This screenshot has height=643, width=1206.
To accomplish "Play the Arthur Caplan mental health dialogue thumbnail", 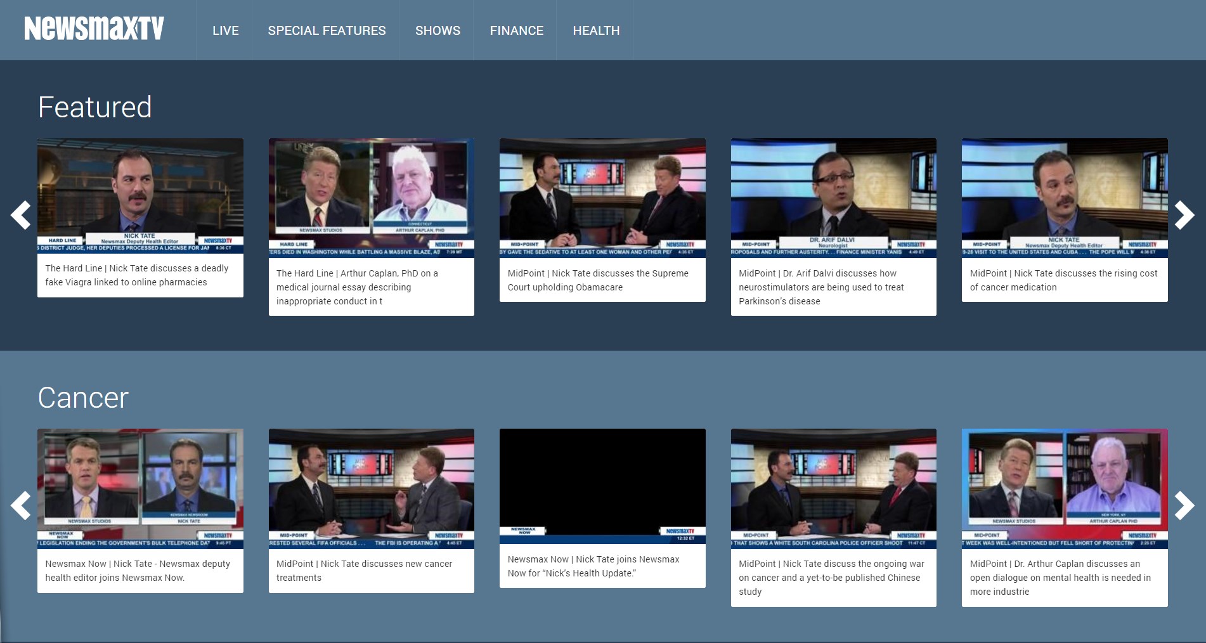I will 1065,488.
